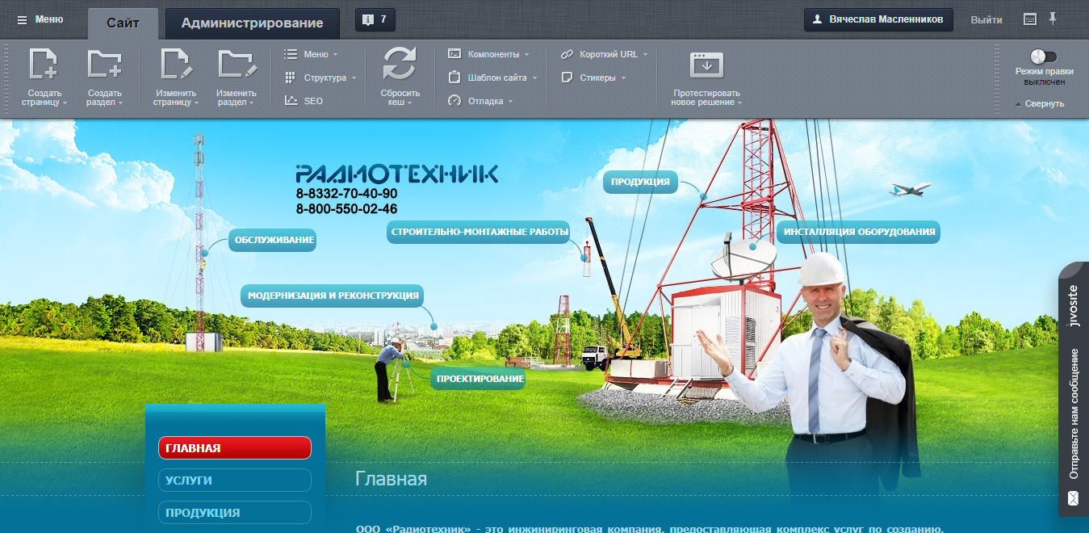
Task: Open the Структура toolbar item
Action: coord(320,78)
